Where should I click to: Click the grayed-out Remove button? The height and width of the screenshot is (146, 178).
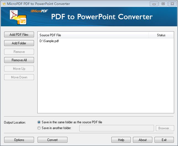point(19,52)
